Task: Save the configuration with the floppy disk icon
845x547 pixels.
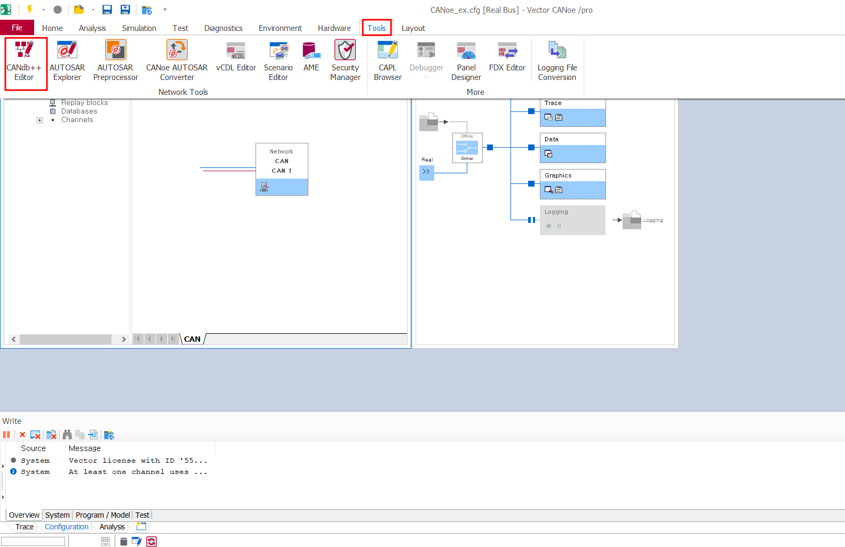Action: pos(107,10)
